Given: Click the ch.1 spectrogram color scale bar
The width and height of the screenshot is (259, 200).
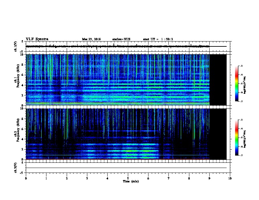Looking at the screenshot, I should click(x=236, y=84).
